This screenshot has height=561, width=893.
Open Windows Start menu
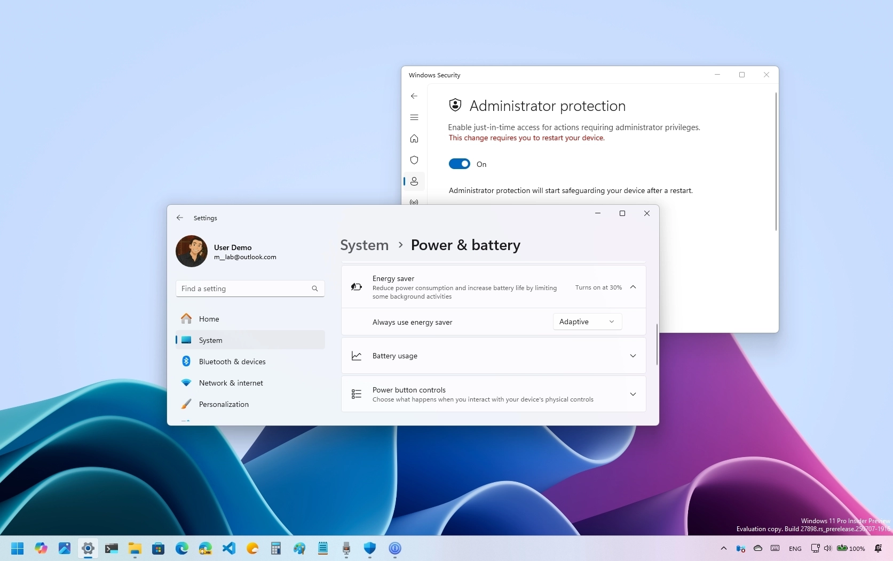[18, 548]
